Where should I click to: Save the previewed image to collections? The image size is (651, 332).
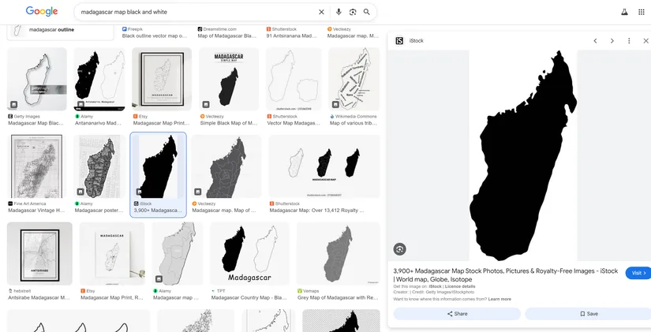point(589,314)
